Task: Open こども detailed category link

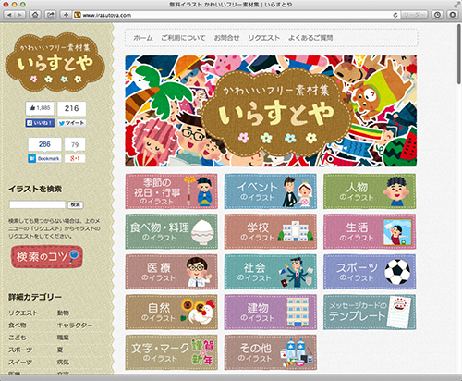Action: 18,338
